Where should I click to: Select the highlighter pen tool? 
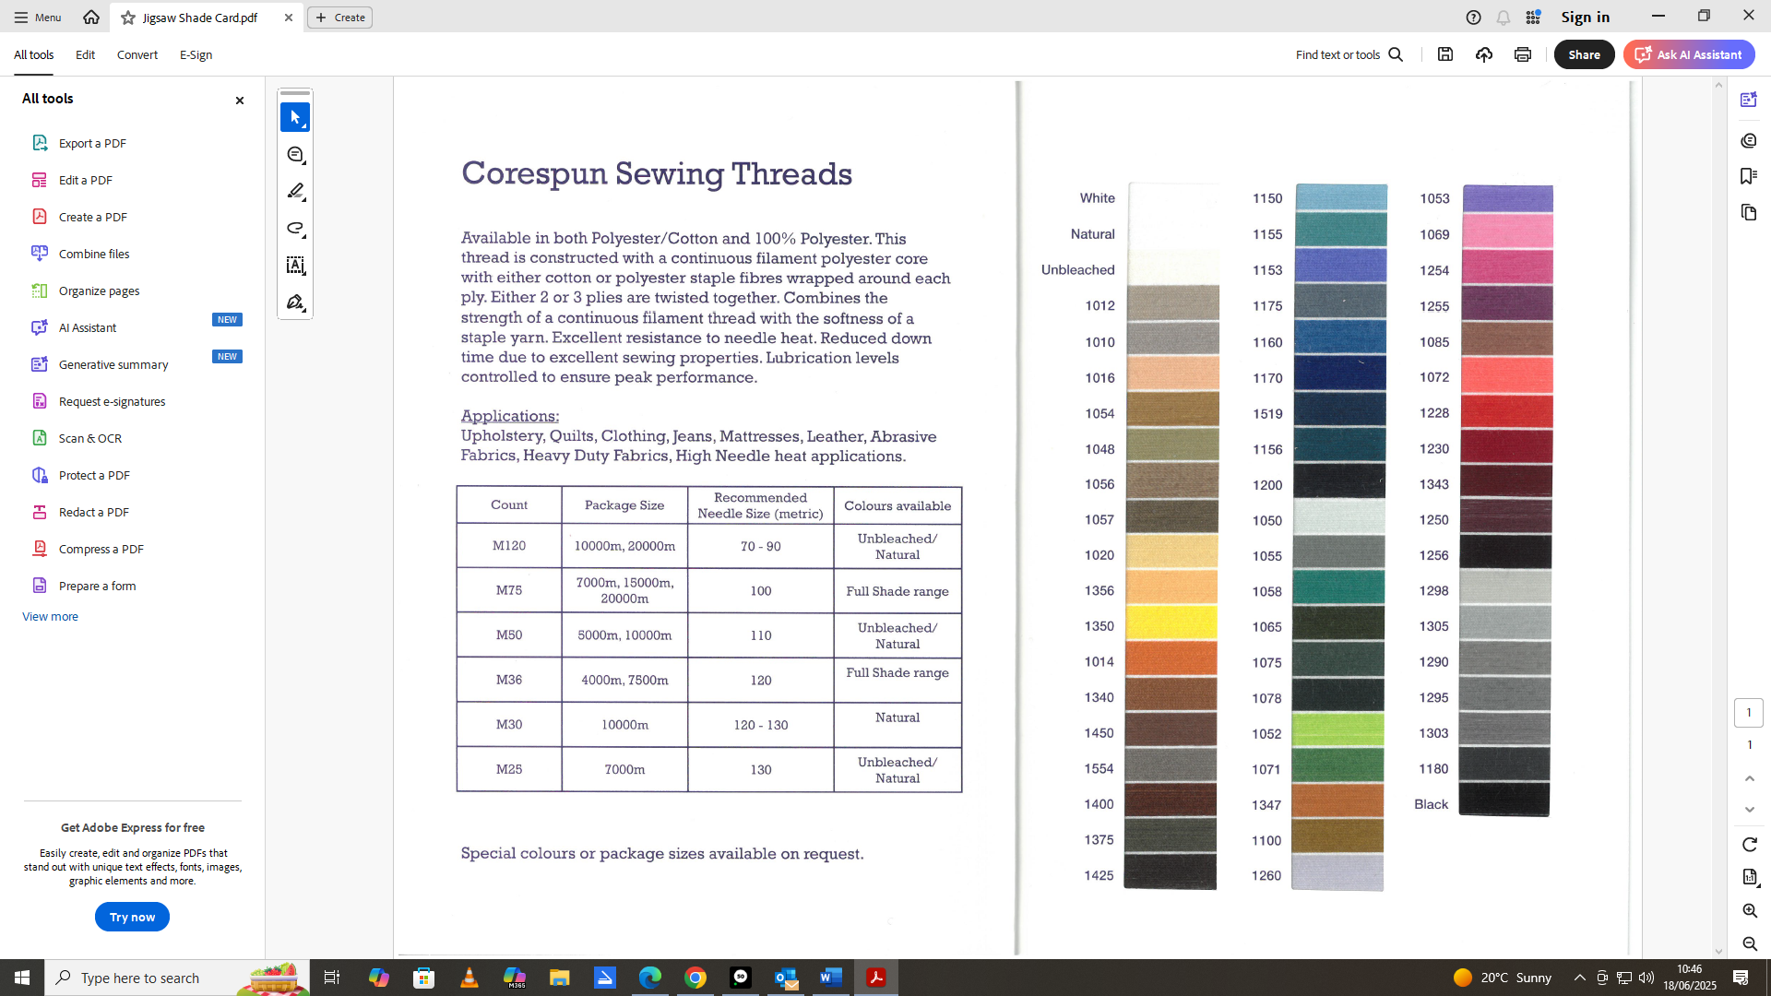click(295, 192)
